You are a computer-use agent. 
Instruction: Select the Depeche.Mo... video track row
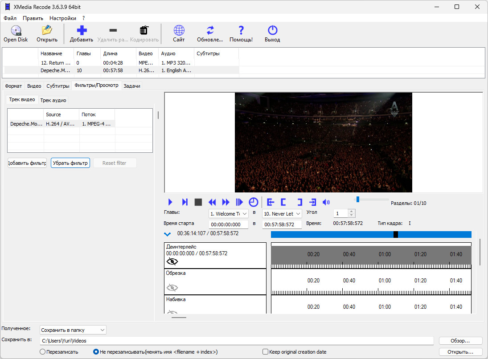(62, 124)
